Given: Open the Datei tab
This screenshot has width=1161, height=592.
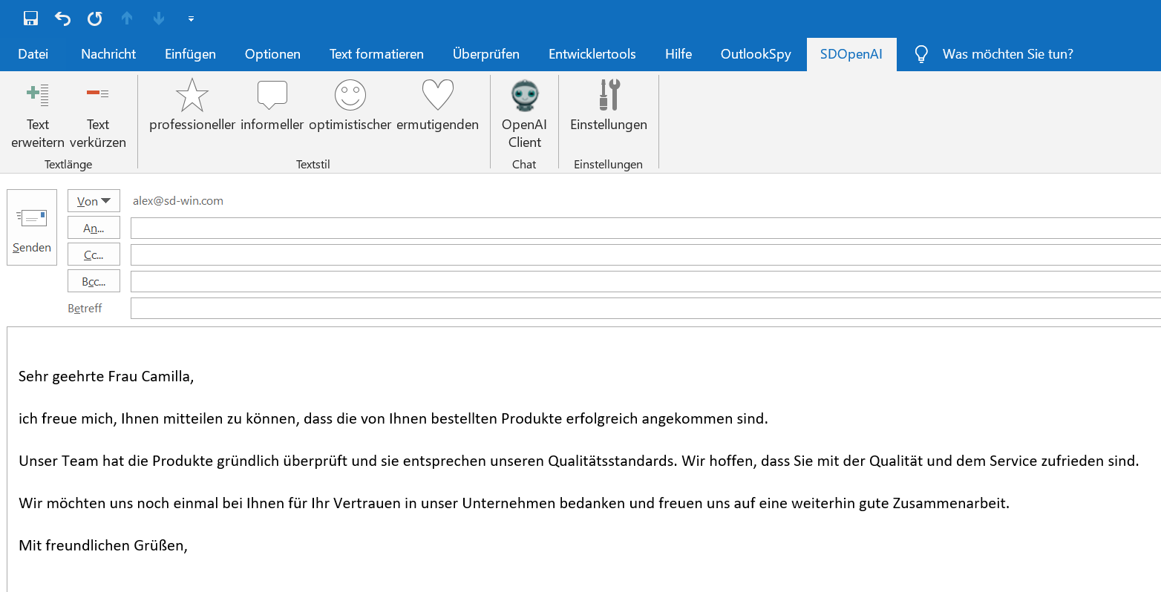Looking at the screenshot, I should click(33, 54).
